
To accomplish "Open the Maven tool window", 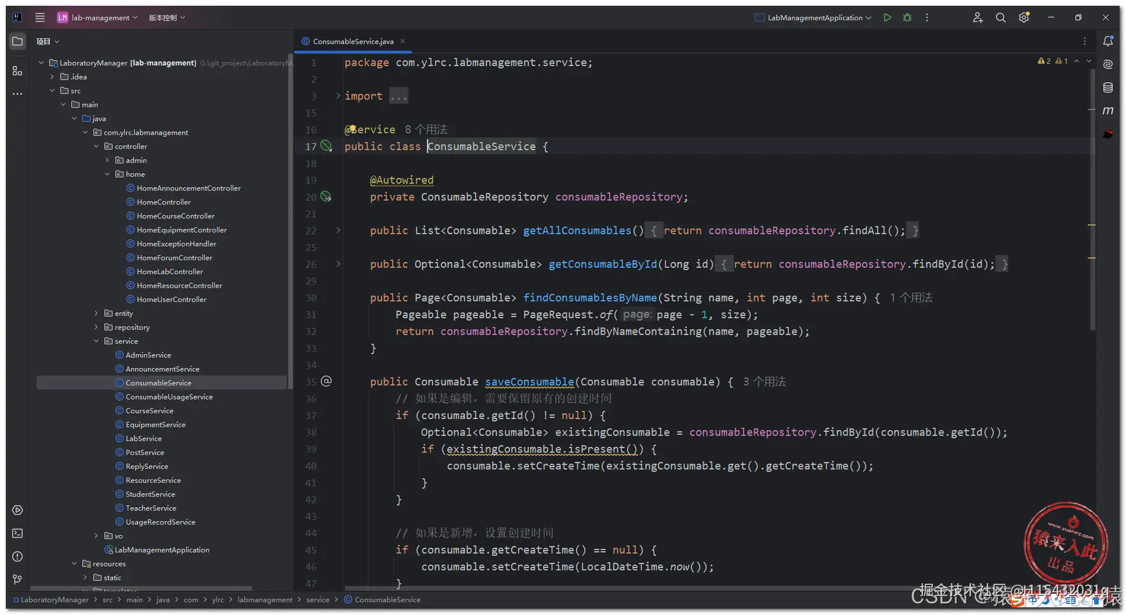I will click(x=1108, y=110).
